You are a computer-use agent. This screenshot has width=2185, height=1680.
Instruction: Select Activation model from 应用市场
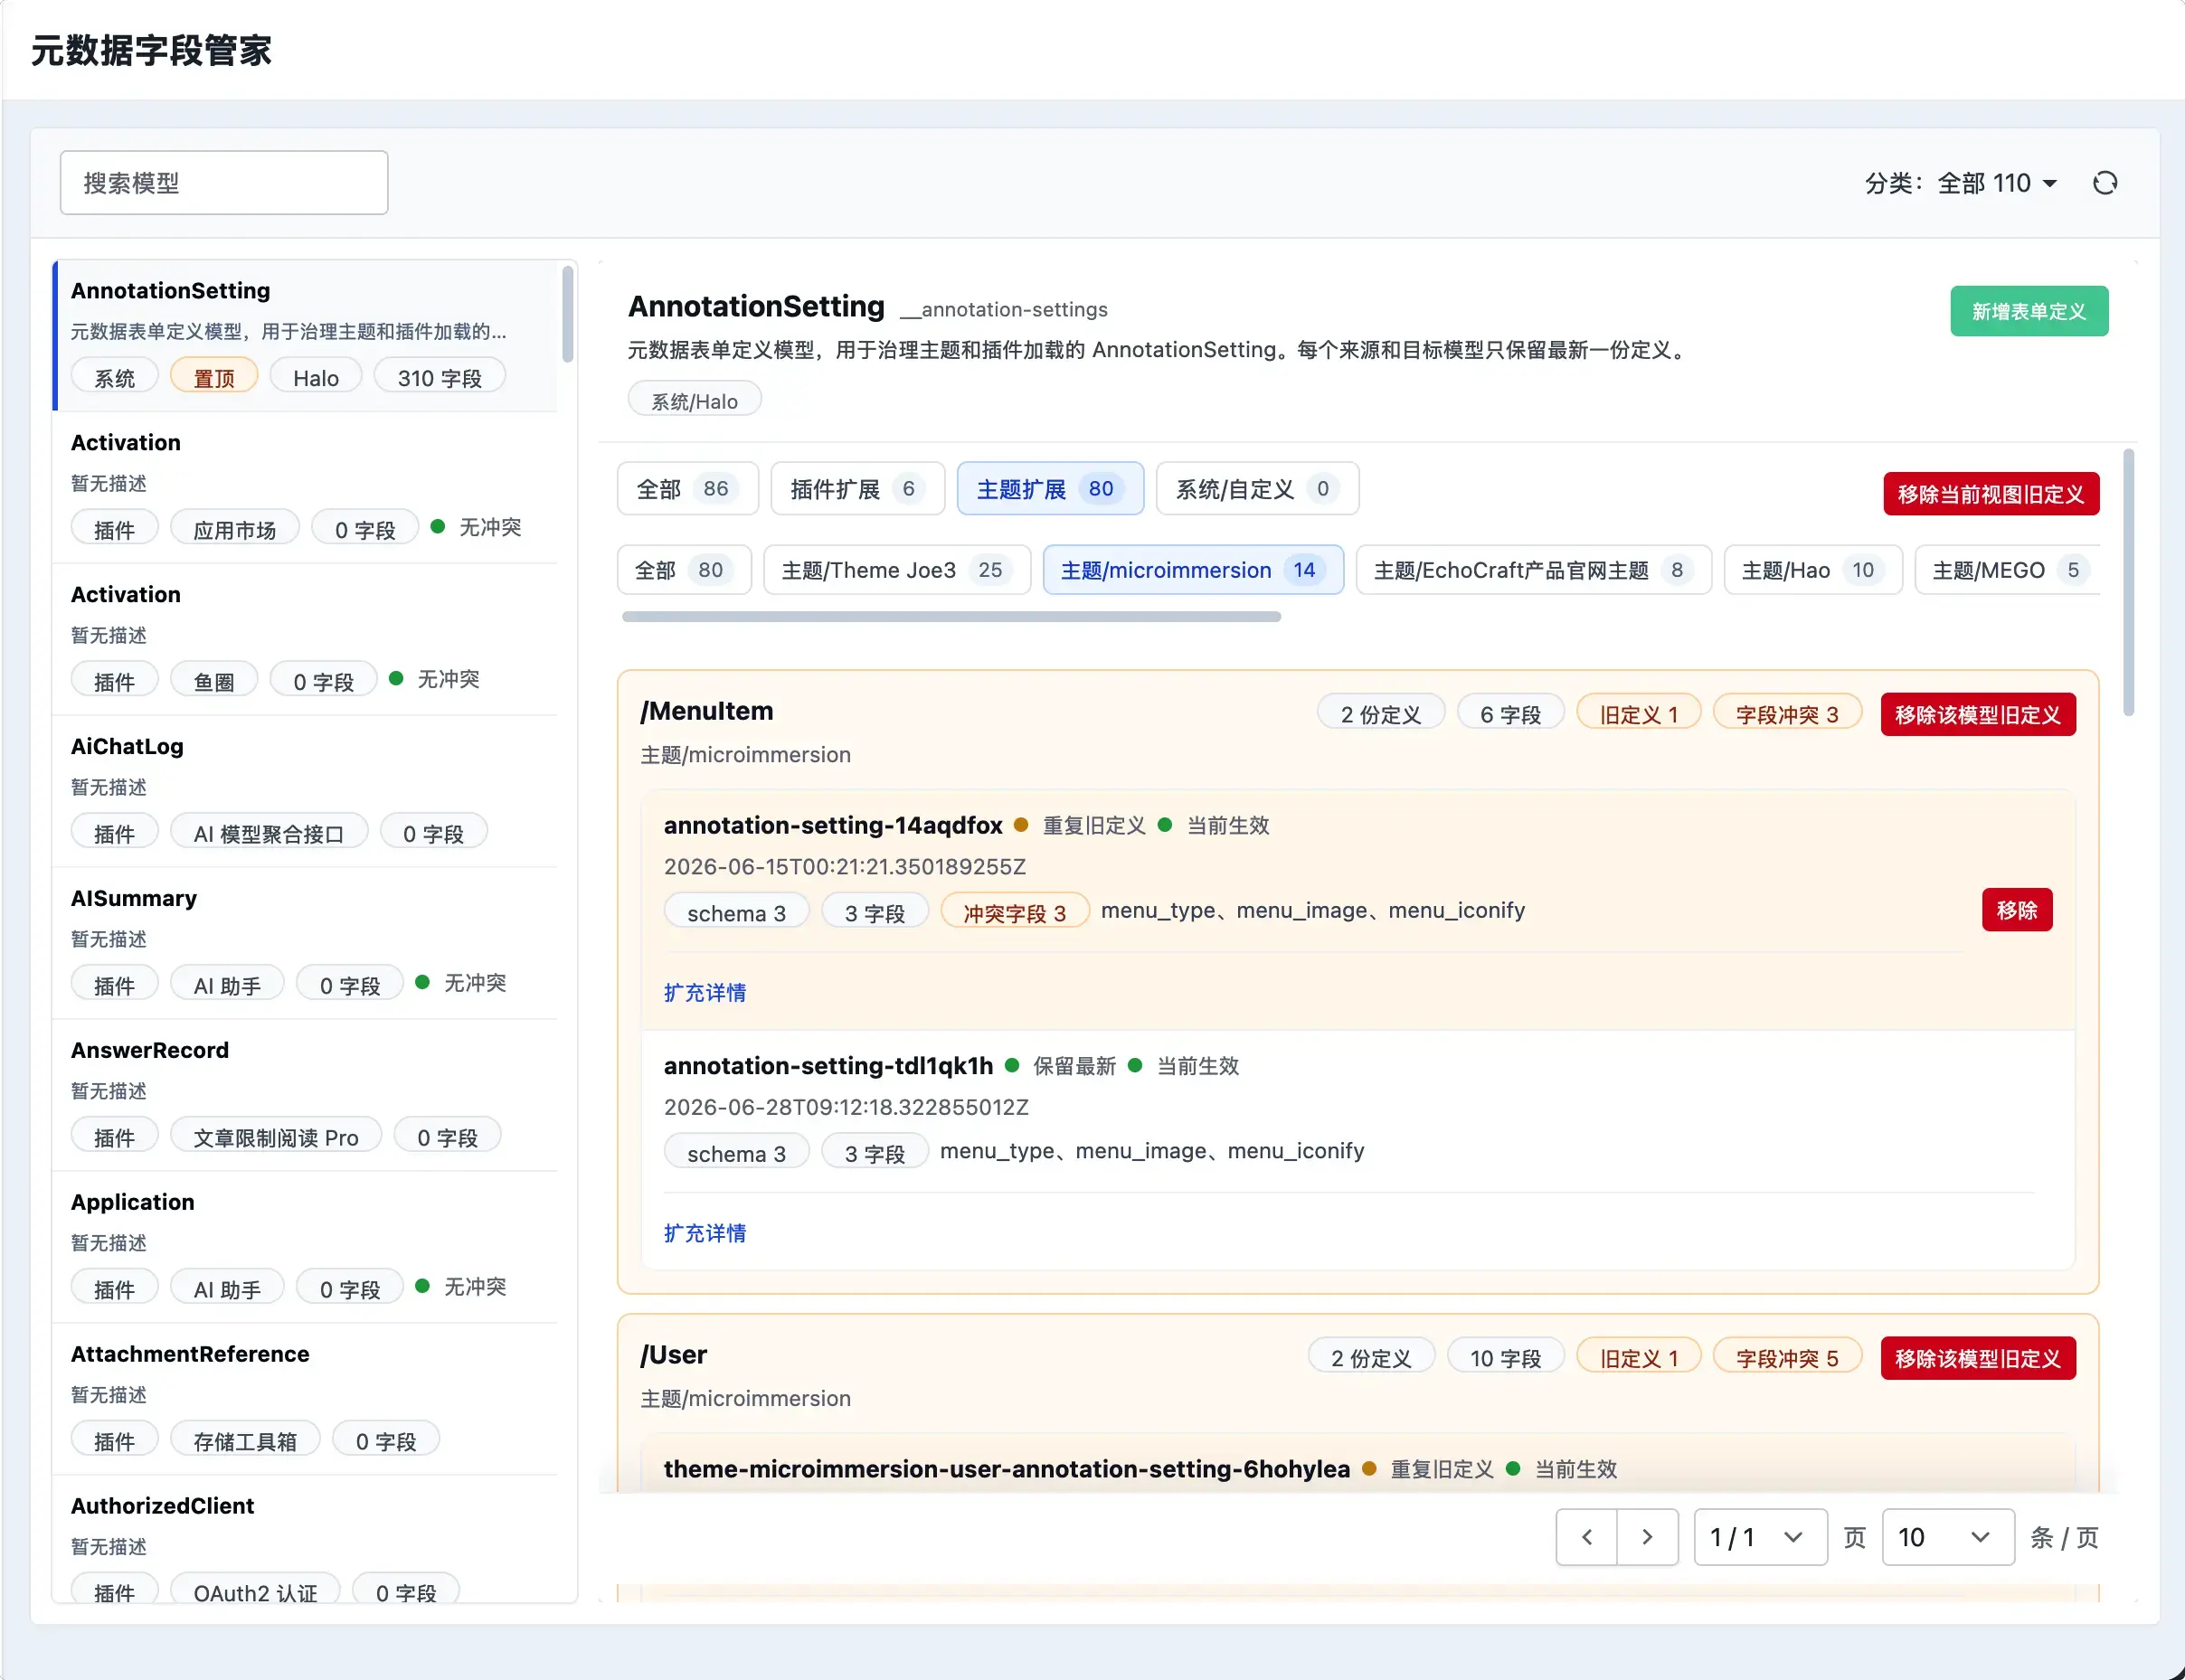click(x=305, y=488)
